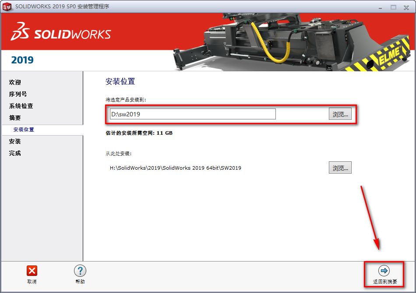
Task: Click the red X cancel icon
Action: pos(31,271)
